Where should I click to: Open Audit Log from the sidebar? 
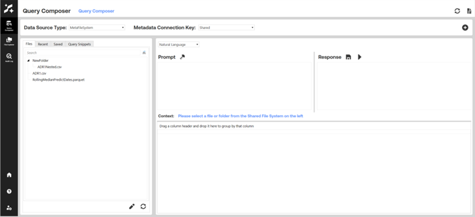pos(9,58)
